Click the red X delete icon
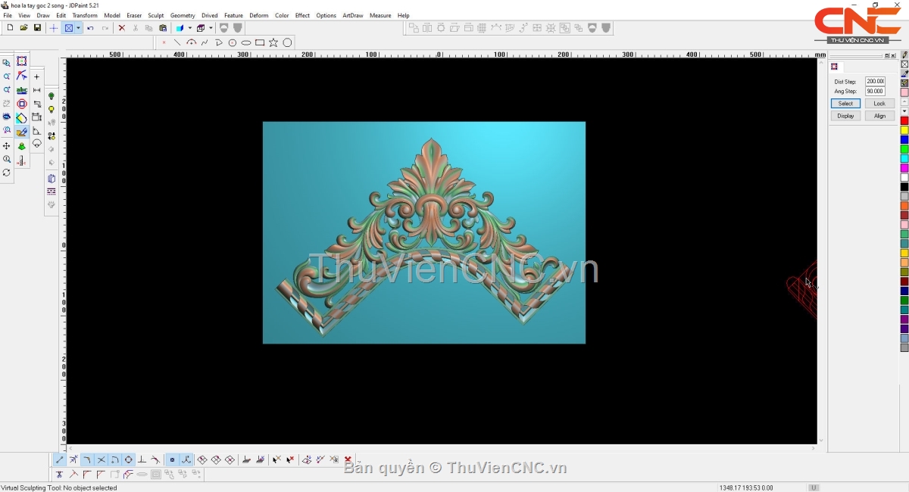The width and height of the screenshot is (909, 492). tap(121, 28)
